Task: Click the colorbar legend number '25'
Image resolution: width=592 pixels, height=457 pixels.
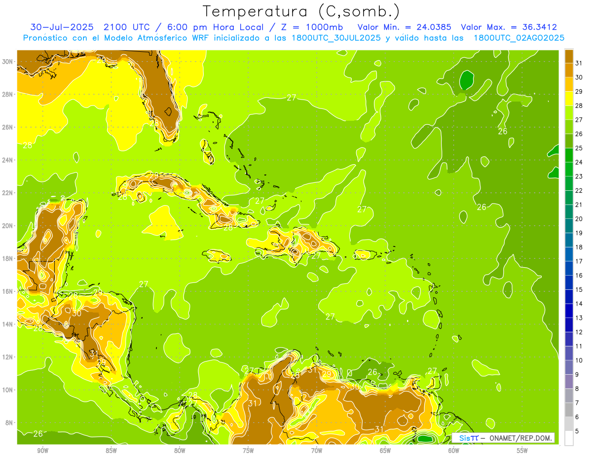Action: pos(579,148)
